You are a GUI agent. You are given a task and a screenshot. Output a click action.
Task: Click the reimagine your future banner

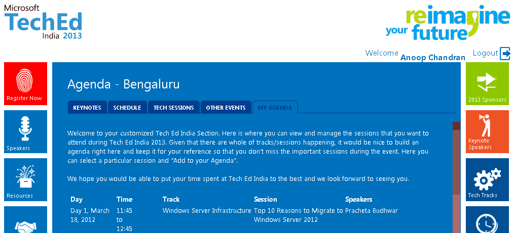point(448,22)
